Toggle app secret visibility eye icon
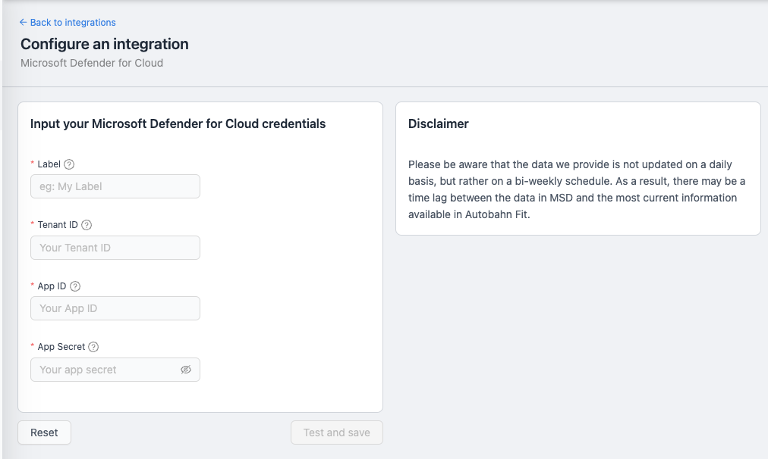Screen dimensions: 768x459 coord(186,370)
